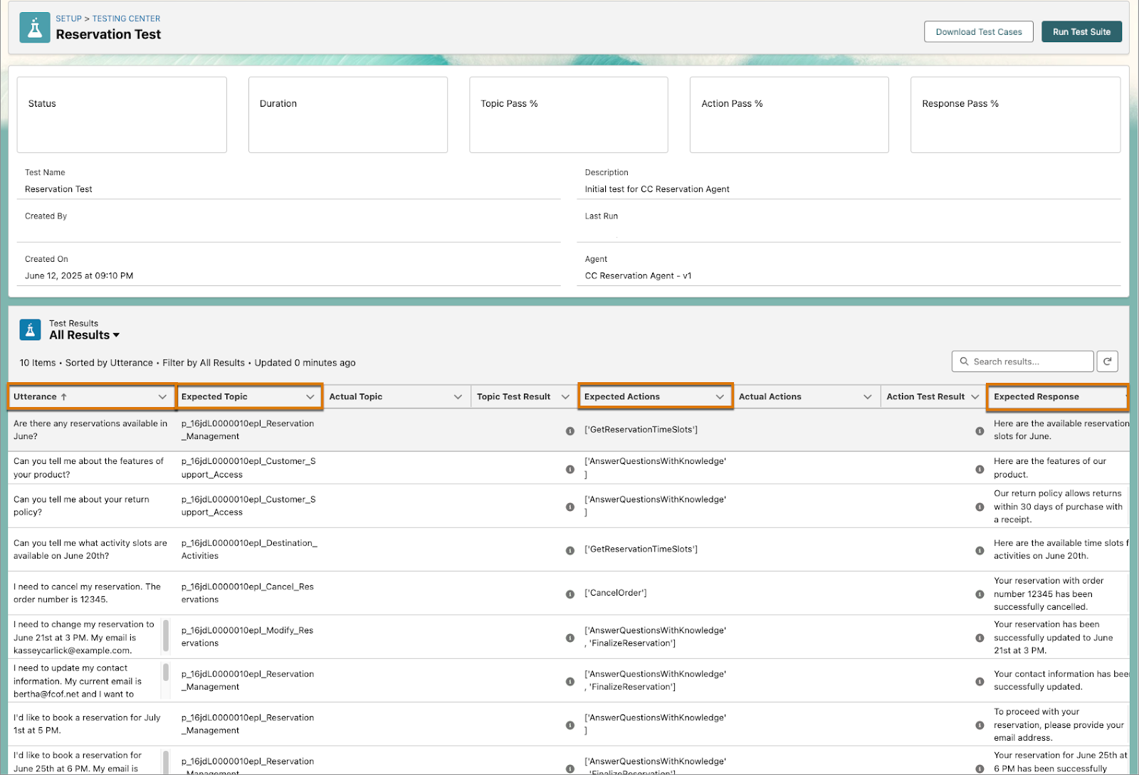1139x775 pixels.
Task: Select utterance 'I need to cancel my reservation'
Action: tap(87, 593)
